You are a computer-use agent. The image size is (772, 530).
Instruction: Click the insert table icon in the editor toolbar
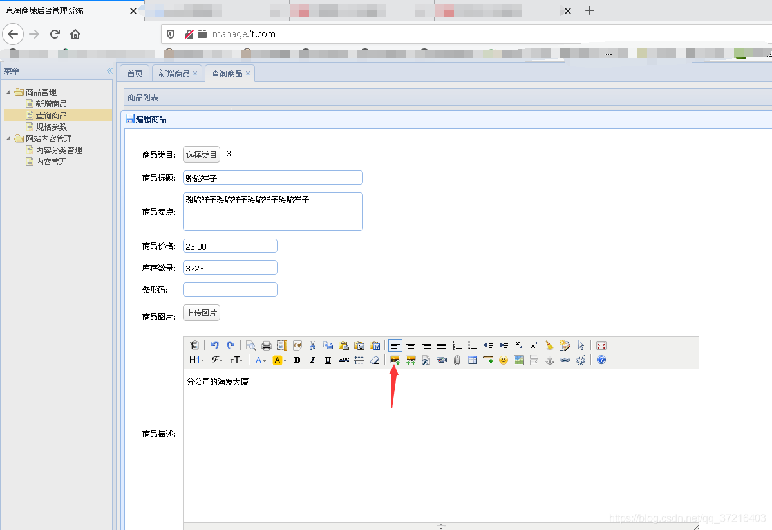[x=473, y=360]
